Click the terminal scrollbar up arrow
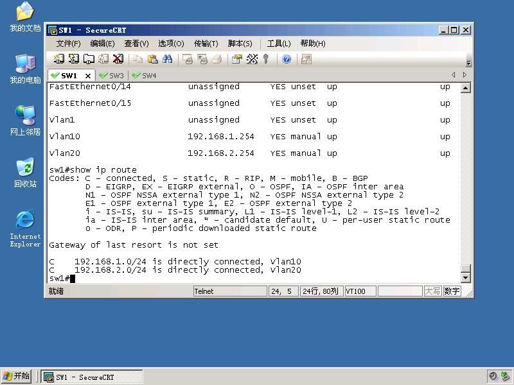 465,88
